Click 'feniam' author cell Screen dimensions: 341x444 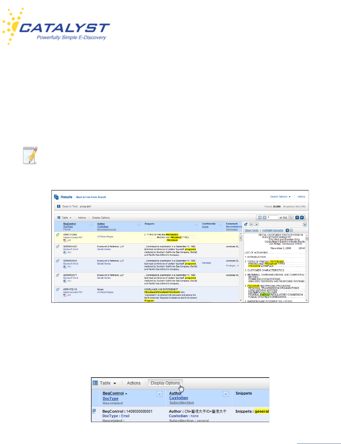pos(100,289)
